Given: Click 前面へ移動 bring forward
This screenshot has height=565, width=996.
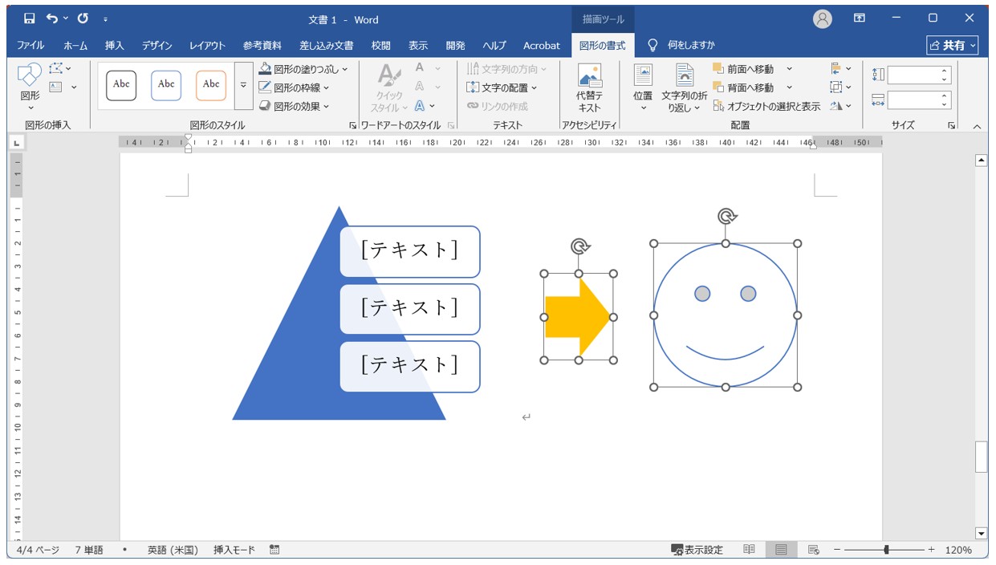Looking at the screenshot, I should pyautogui.click(x=744, y=69).
